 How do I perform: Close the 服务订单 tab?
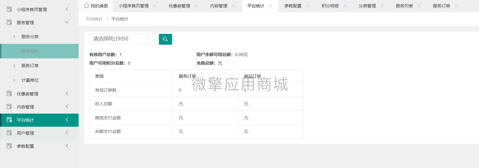click(456, 6)
